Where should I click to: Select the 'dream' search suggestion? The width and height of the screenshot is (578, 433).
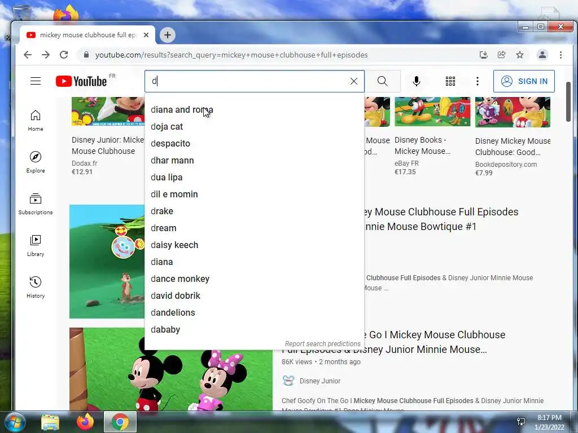pyautogui.click(x=255, y=228)
